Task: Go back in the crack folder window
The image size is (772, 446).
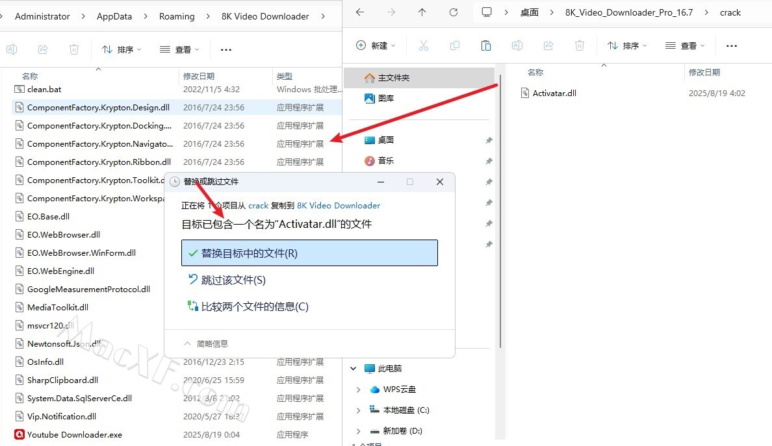Action: click(x=360, y=12)
